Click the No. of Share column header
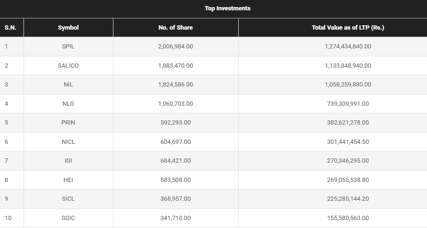This screenshot has height=228, width=427. (176, 28)
